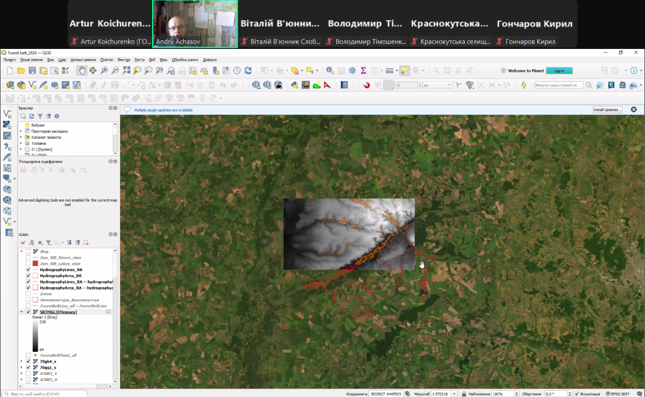Open the Вектор menu
The image size is (645, 397).
click(x=124, y=60)
